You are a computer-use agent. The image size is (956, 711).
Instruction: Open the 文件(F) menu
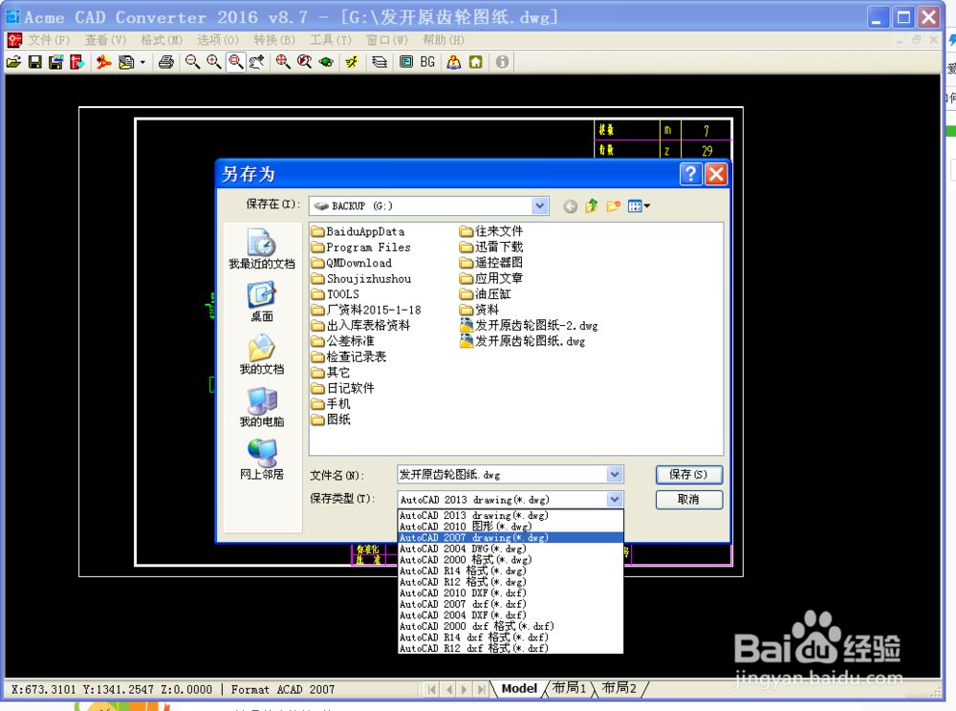tap(49, 40)
